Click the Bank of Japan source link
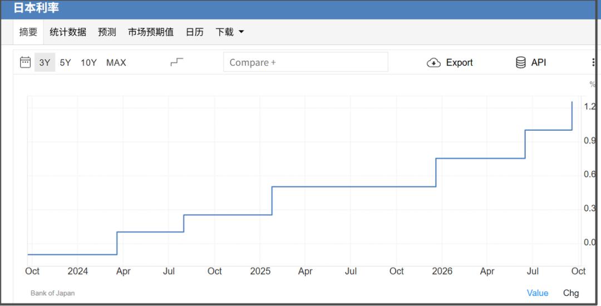Screen dimensions: 601x306 52,293
